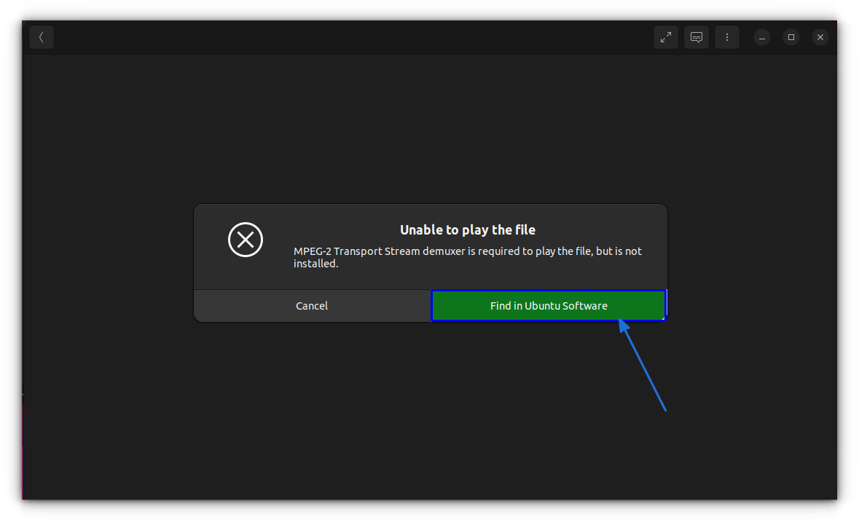Click the dark video area right of dialog
Screen dimensions: 859x523
[x=750, y=262]
